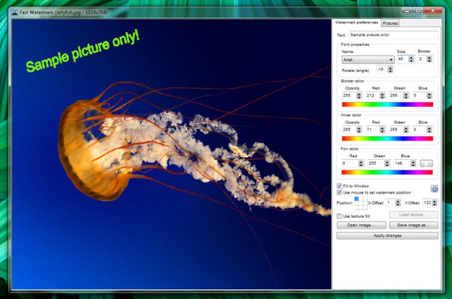Click Apply changes button

coord(387,236)
